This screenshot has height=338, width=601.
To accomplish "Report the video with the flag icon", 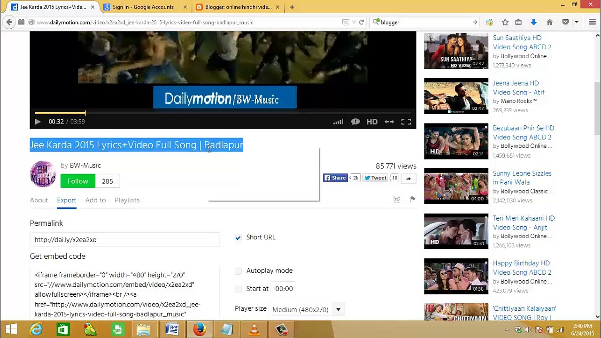I will click(412, 200).
